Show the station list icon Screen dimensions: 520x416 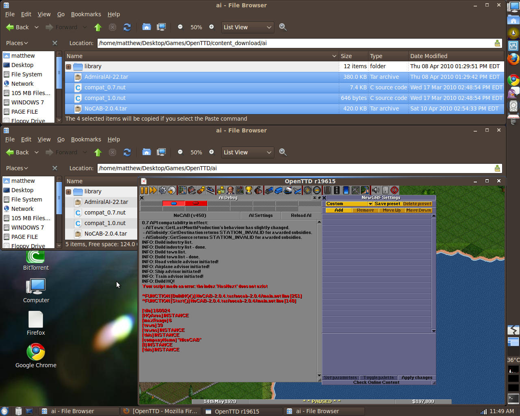(x=210, y=190)
